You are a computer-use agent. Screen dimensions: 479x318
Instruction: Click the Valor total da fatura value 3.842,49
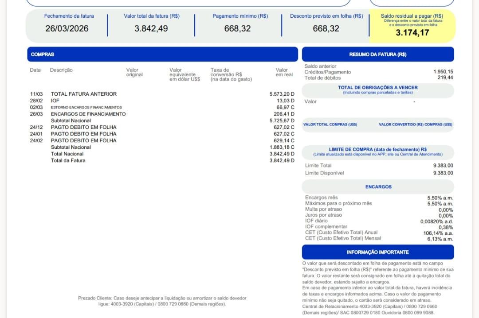point(151,28)
